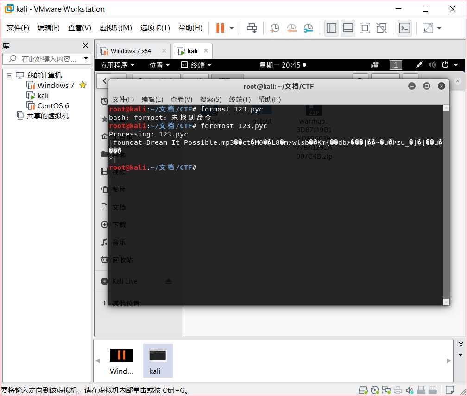
Task: Open the Kali power system menu
Action: tap(445, 65)
